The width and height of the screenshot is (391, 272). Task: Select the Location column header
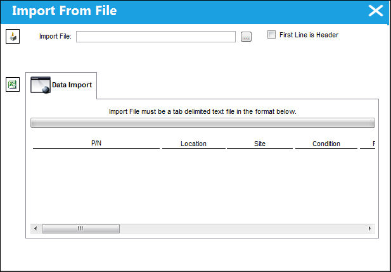pyautogui.click(x=194, y=144)
